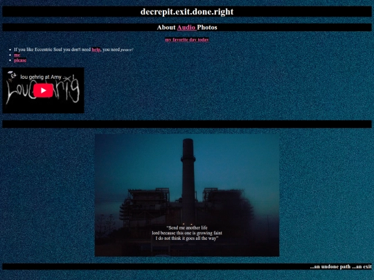Click the YouTube channel avatar icon

coord(12,77)
